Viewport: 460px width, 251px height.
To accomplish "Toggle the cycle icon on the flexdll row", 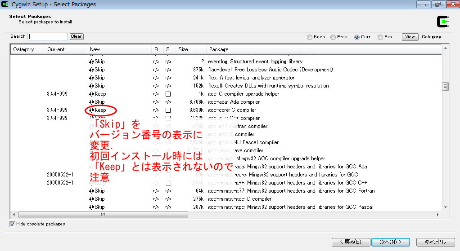I will (91, 86).
